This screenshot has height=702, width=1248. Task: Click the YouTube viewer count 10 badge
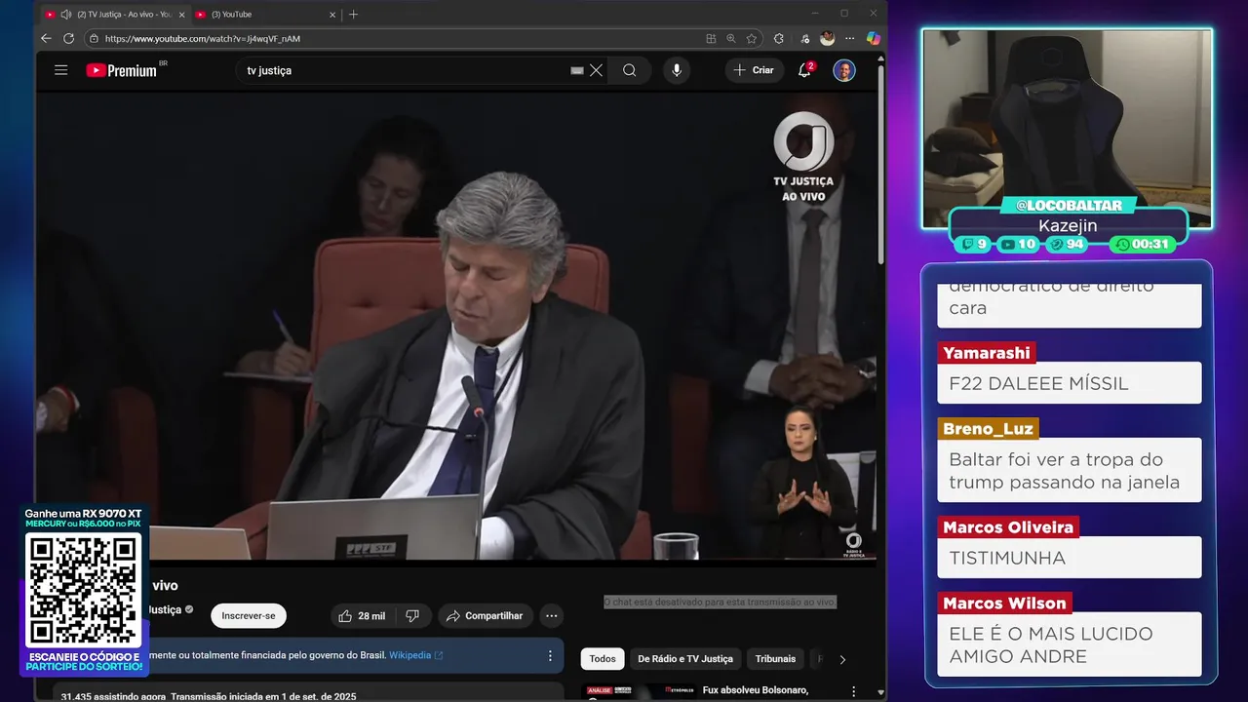coord(1019,244)
